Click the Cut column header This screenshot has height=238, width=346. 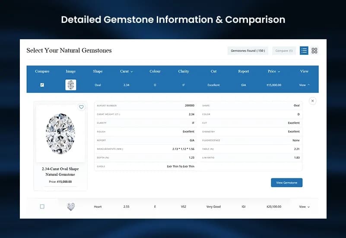pos(213,71)
